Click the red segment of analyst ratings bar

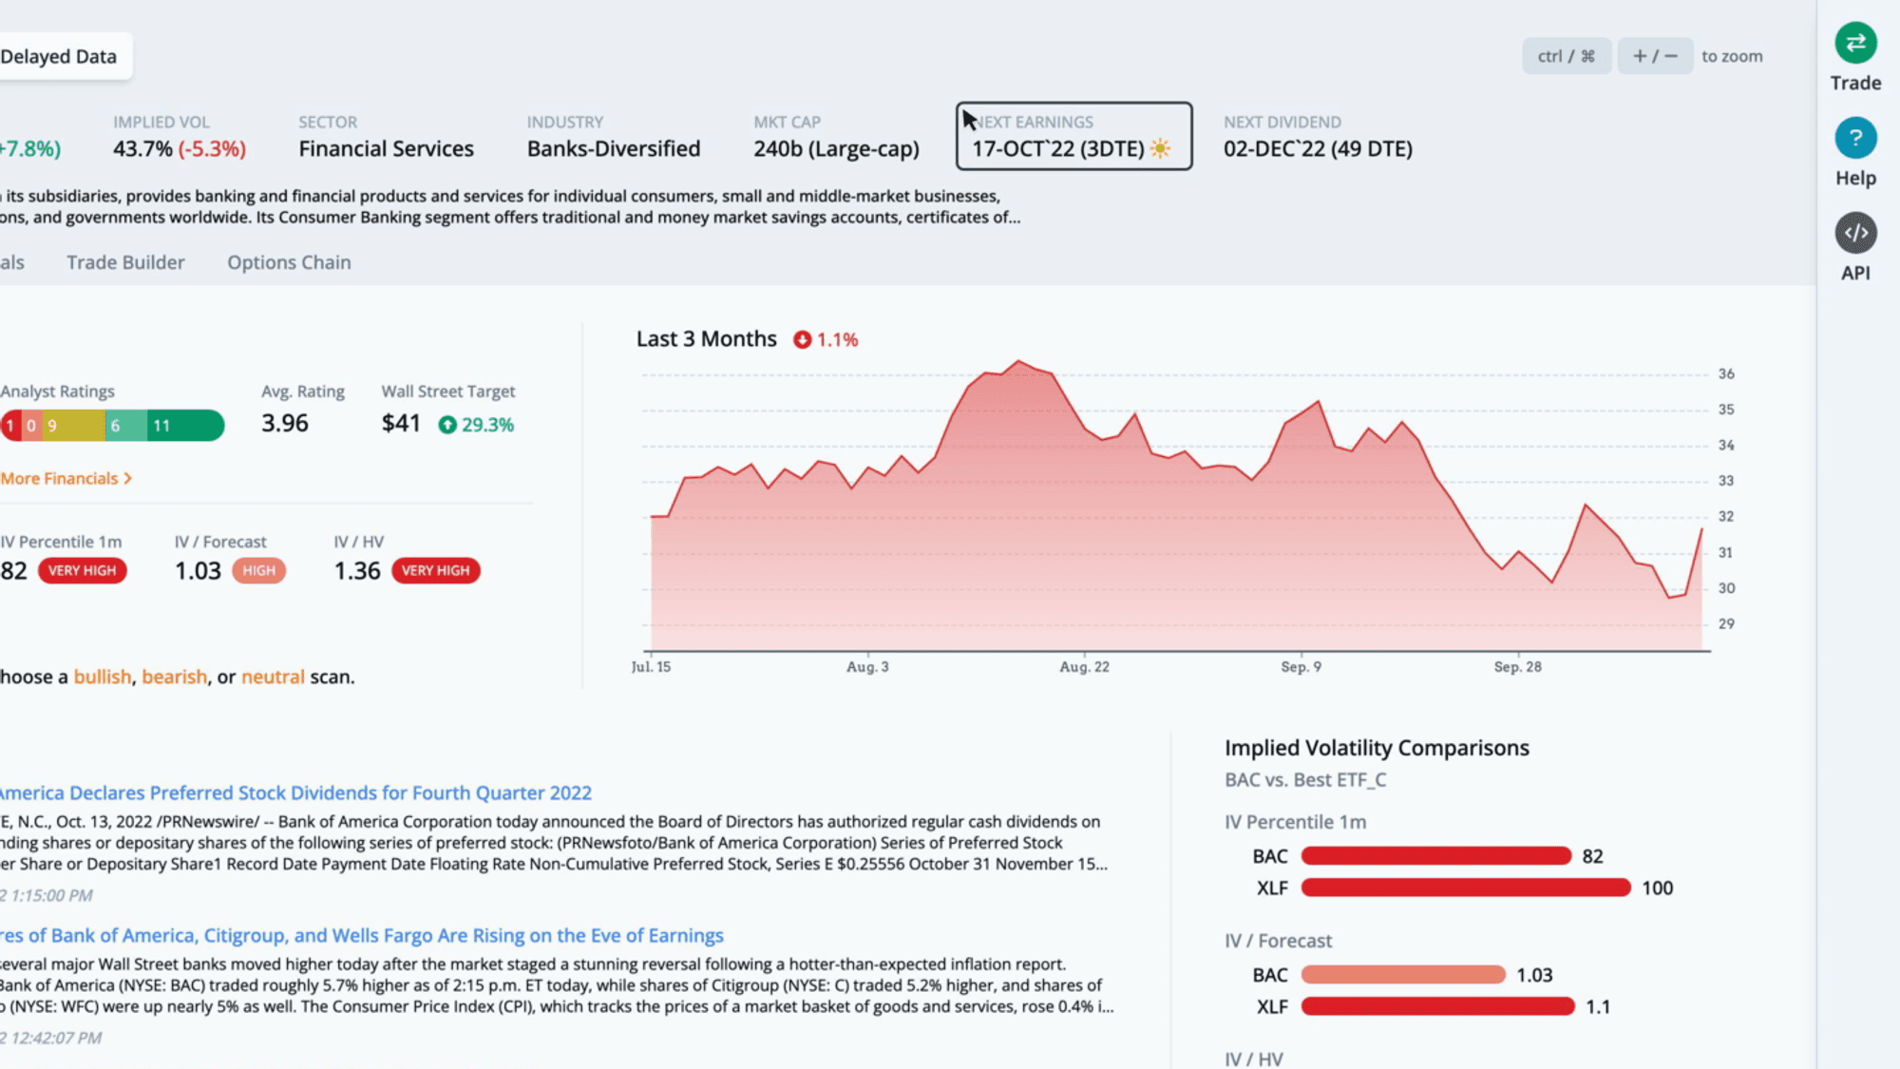(x=10, y=426)
